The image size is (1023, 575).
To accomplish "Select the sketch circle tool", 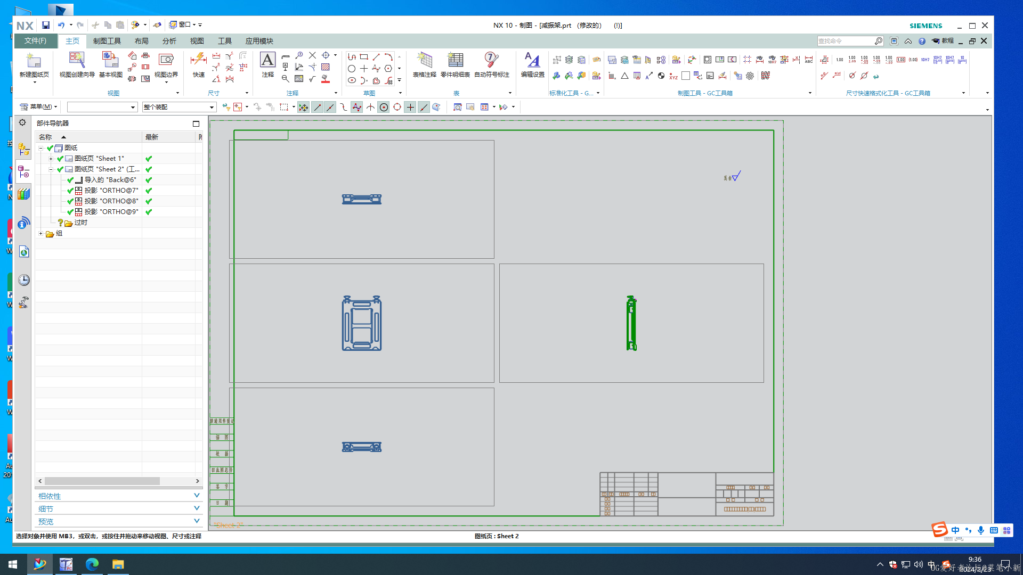I will click(x=352, y=68).
